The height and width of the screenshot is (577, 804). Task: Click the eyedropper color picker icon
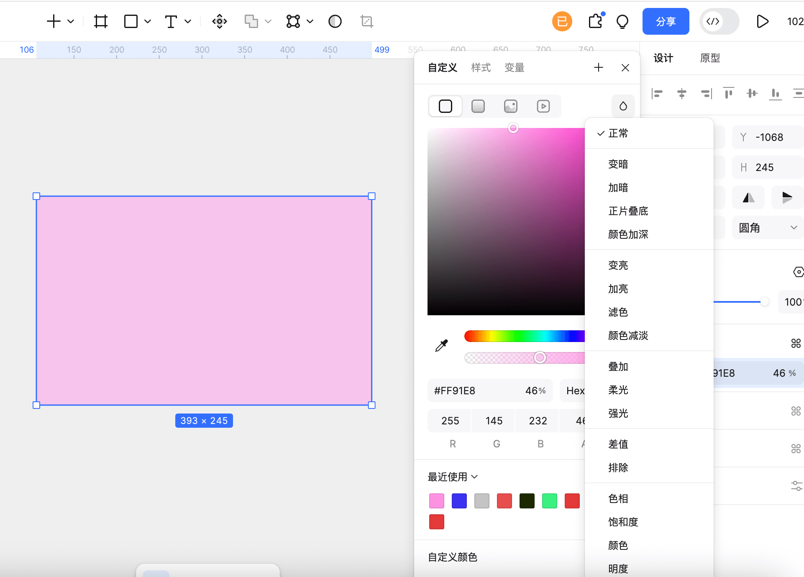[x=441, y=345]
